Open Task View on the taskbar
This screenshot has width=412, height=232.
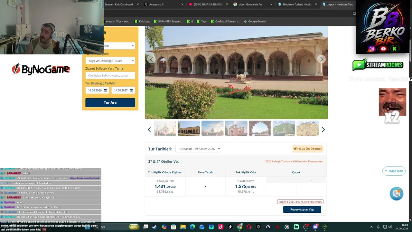coord(145,227)
